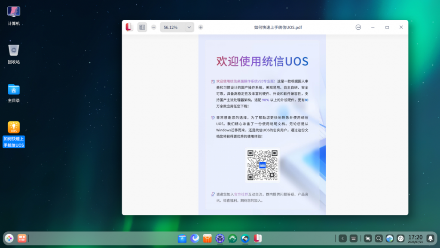Open the 官方社群 link in the document
Image resolution: width=440 pixels, height=248 pixels.
[241, 194]
